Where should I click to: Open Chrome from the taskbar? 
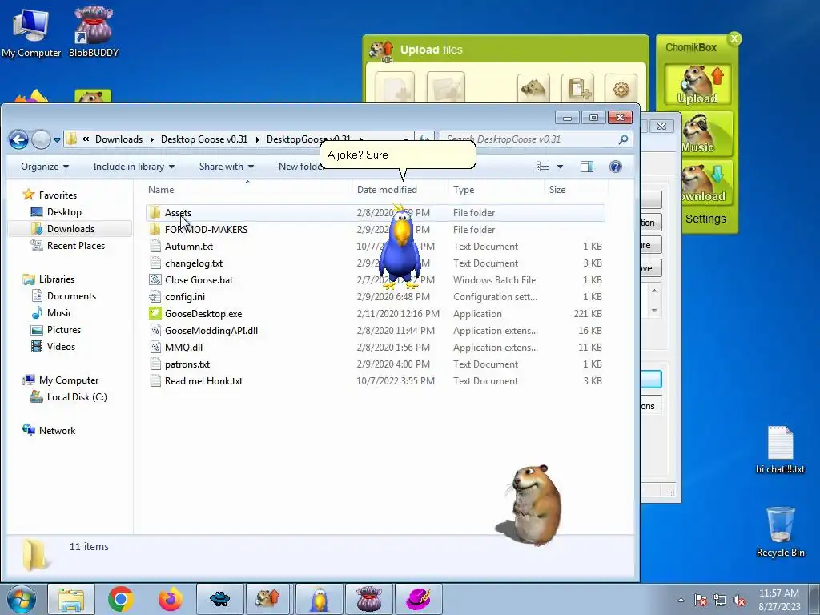tap(120, 599)
